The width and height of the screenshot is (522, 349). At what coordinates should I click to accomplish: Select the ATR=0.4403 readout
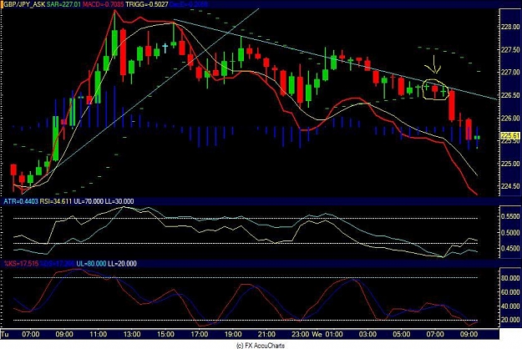click(x=21, y=201)
